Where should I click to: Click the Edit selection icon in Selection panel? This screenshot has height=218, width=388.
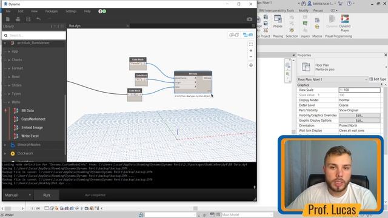pos(292,30)
